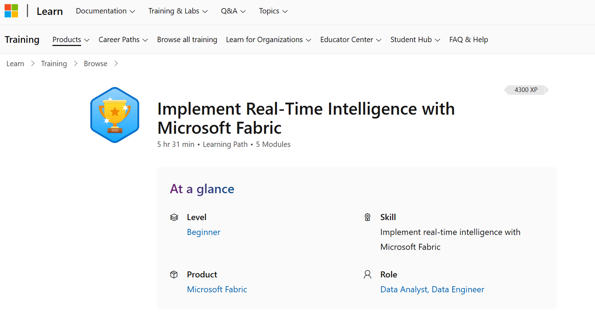Expand the Student Hub menu
Viewport: 595px width, 317px height.
(x=415, y=40)
